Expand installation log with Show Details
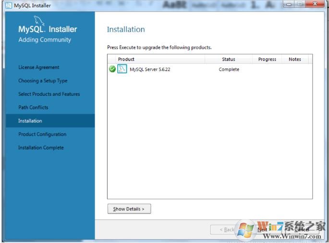Viewport: 329px width, 243px height. [129, 209]
